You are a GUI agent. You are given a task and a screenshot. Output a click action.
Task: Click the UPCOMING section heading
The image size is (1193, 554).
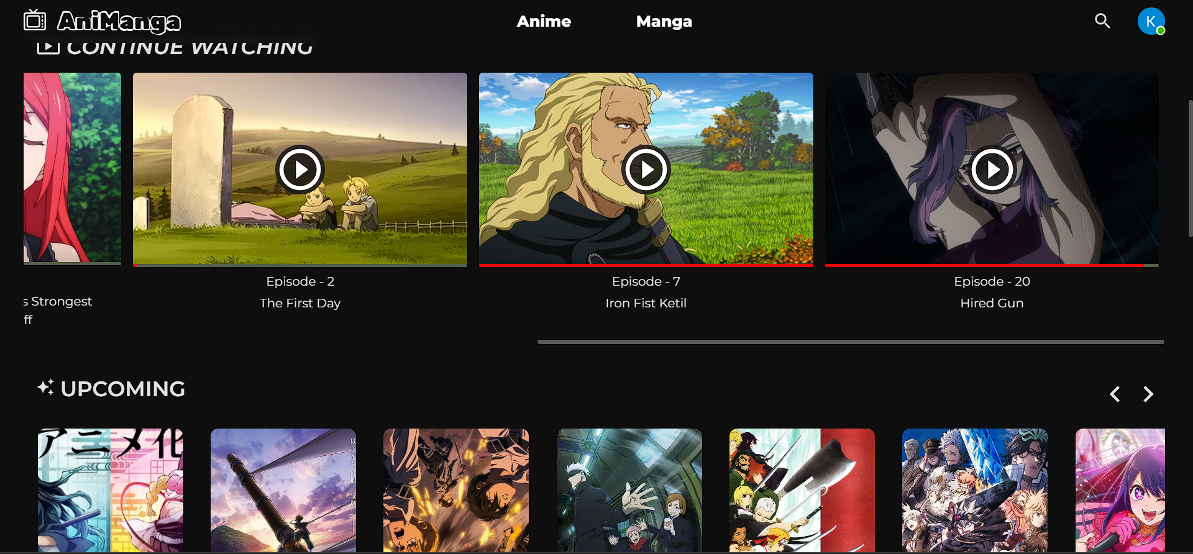[123, 389]
